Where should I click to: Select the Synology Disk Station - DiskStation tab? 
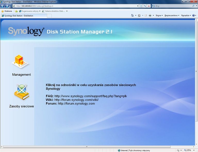[24, 16]
